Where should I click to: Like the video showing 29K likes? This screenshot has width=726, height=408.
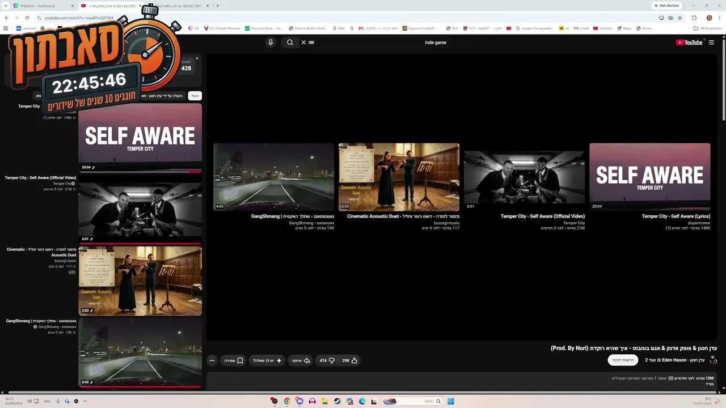(349, 360)
